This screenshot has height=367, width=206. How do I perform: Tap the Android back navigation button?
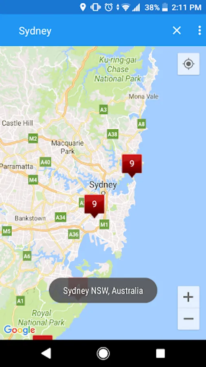coord(46,354)
